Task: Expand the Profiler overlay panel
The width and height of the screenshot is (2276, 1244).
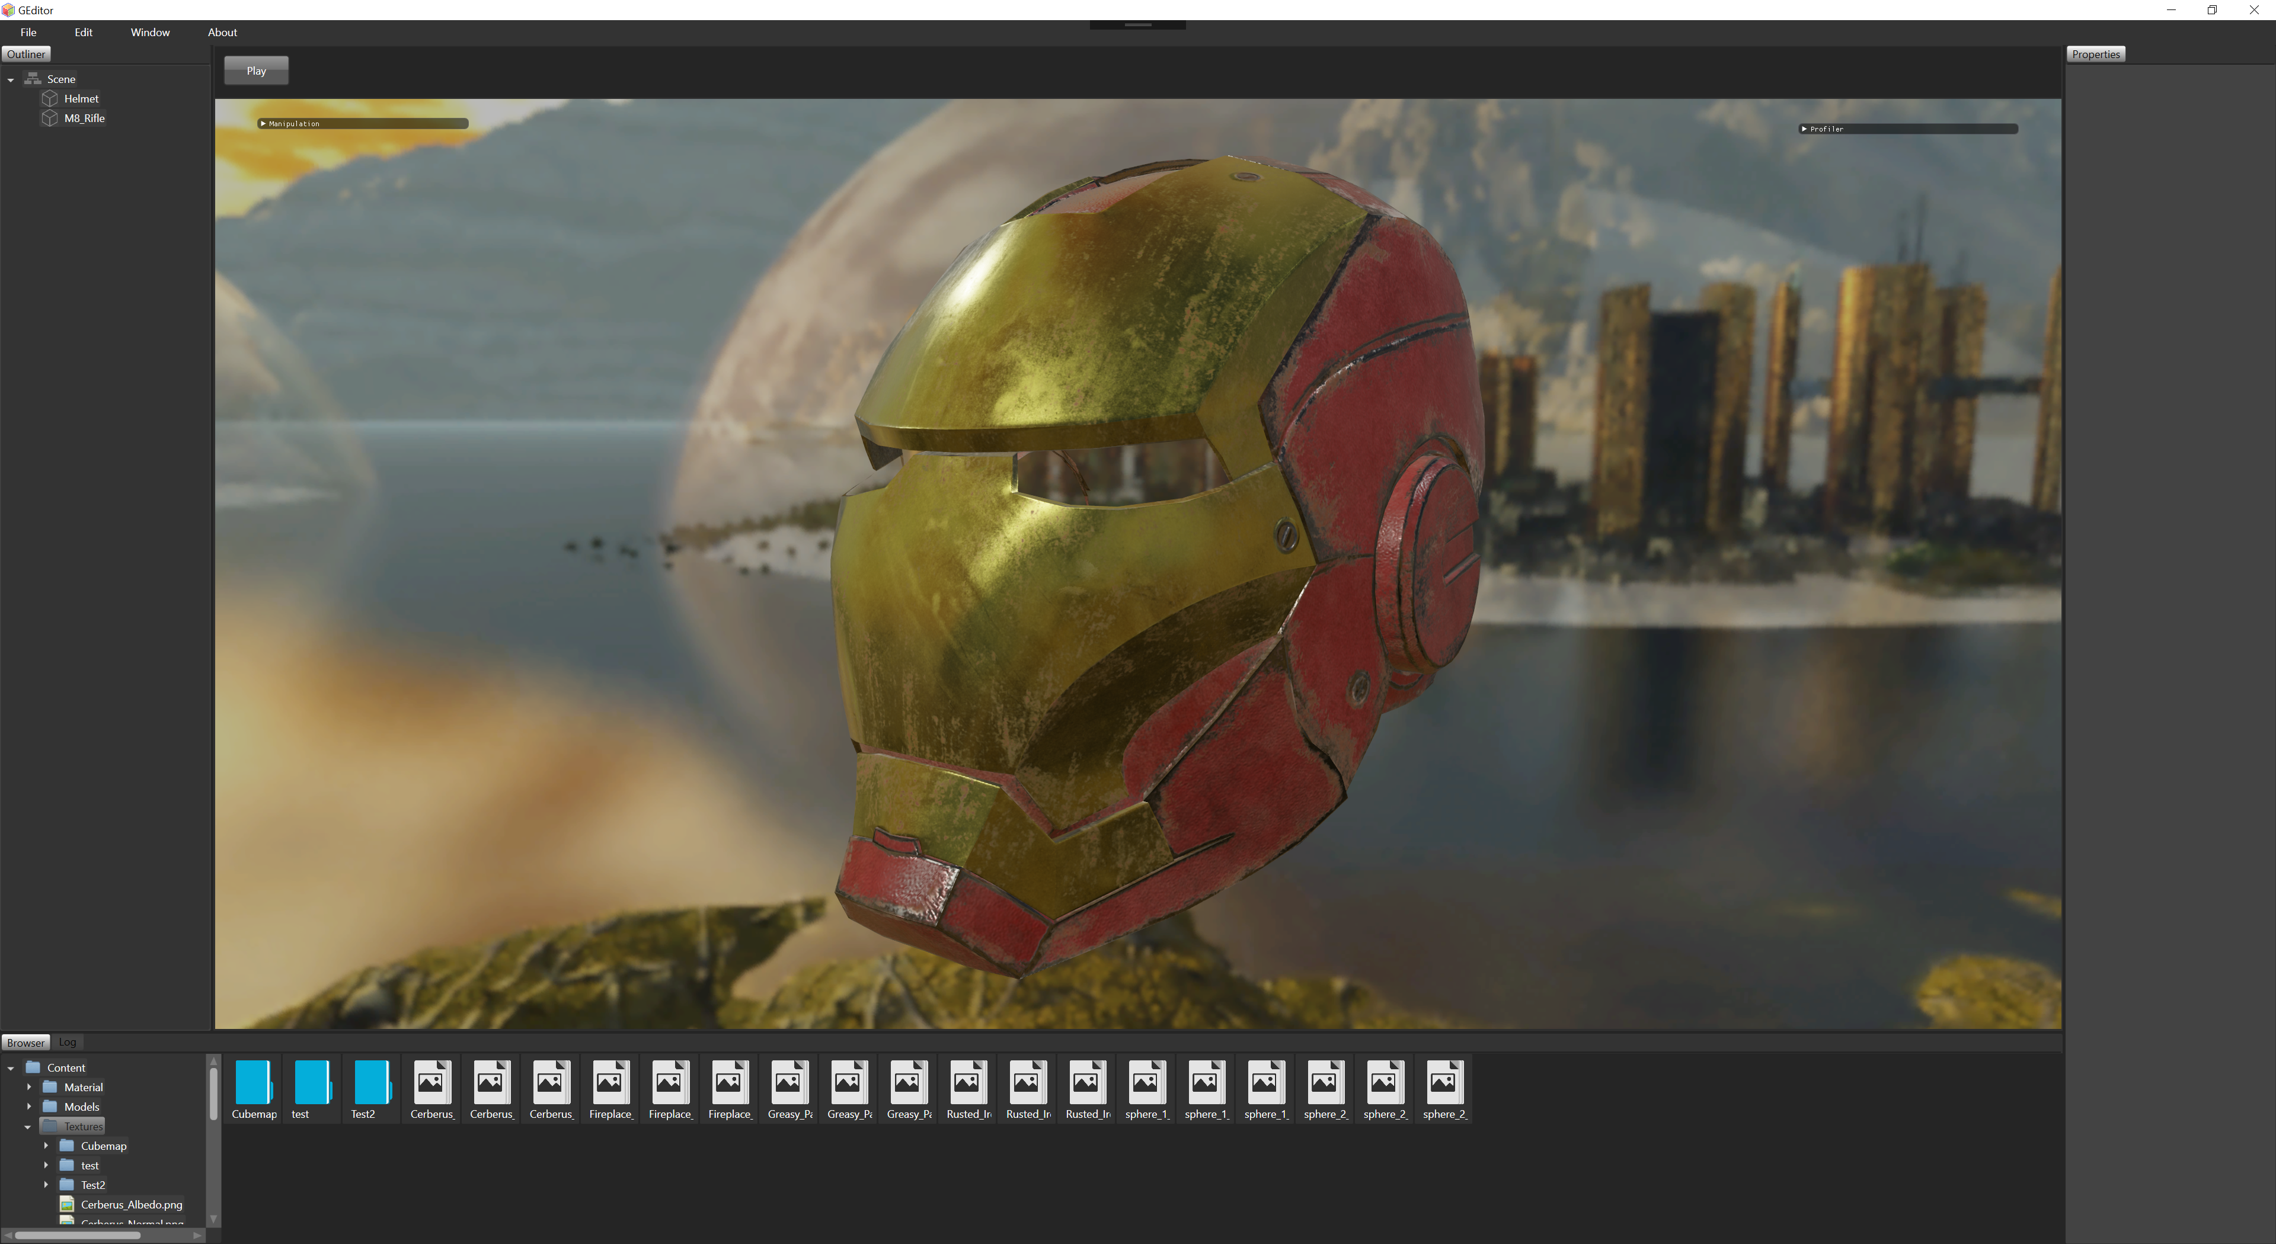Action: (1804, 129)
